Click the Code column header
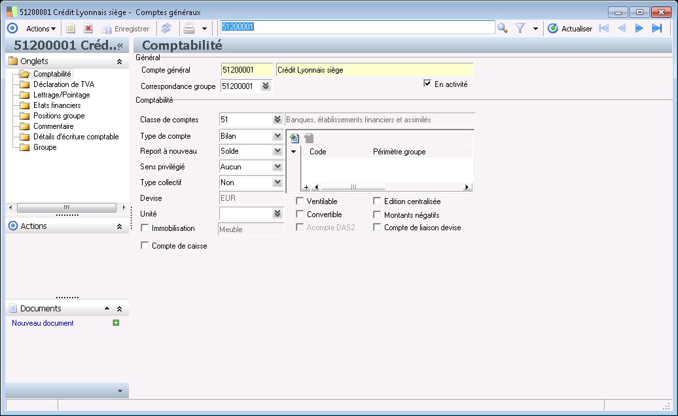 [318, 152]
